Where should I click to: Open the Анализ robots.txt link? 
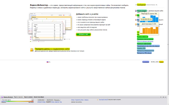pos(143,37)
